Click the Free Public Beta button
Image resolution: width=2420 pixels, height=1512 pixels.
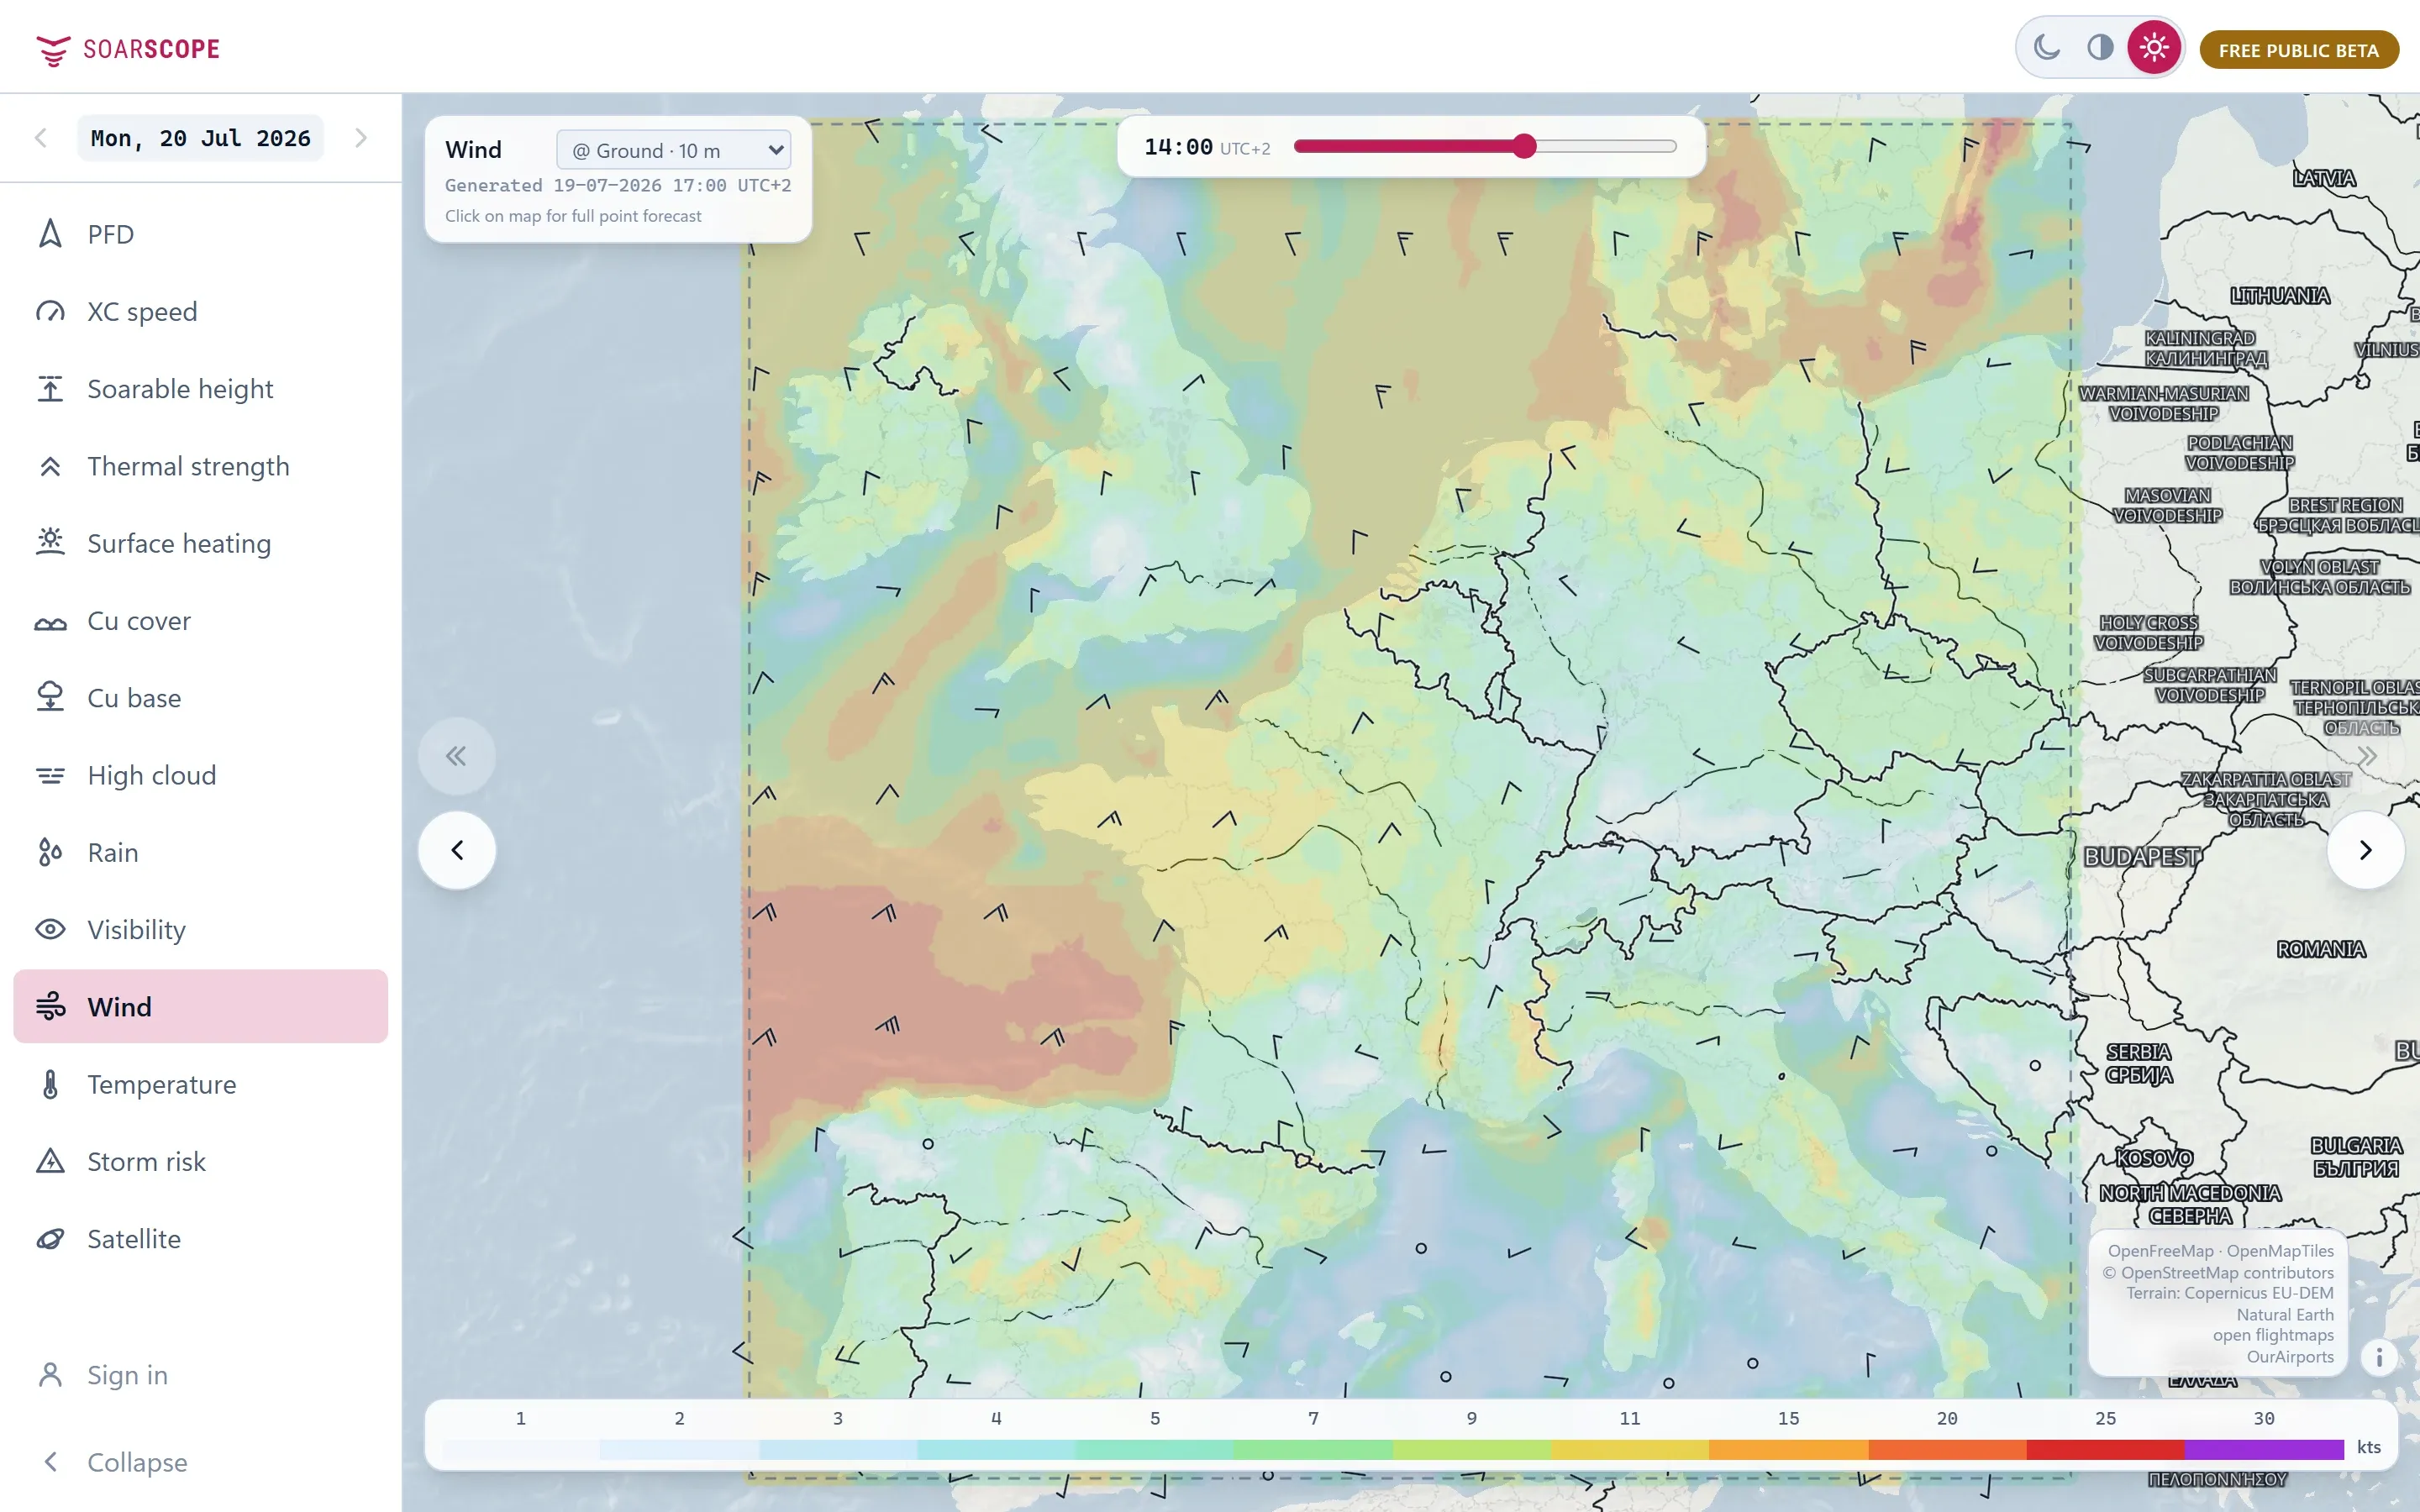[2298, 50]
